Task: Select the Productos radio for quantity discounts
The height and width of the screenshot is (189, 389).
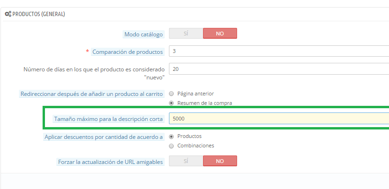Action: pyautogui.click(x=171, y=137)
